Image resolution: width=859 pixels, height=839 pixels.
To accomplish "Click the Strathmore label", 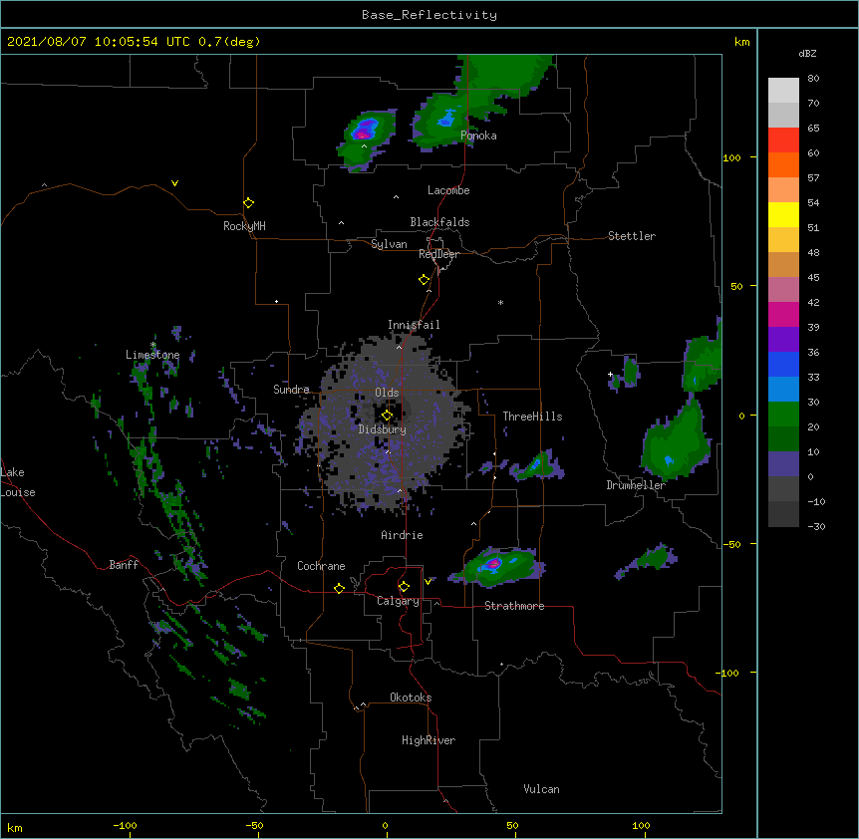I will pyautogui.click(x=514, y=606).
